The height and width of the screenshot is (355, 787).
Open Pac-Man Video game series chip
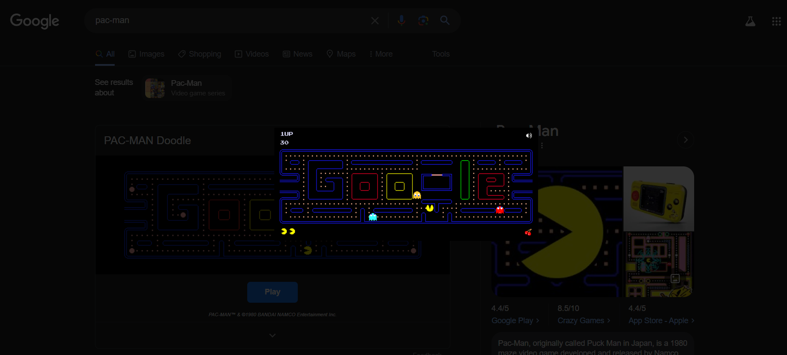click(x=187, y=88)
